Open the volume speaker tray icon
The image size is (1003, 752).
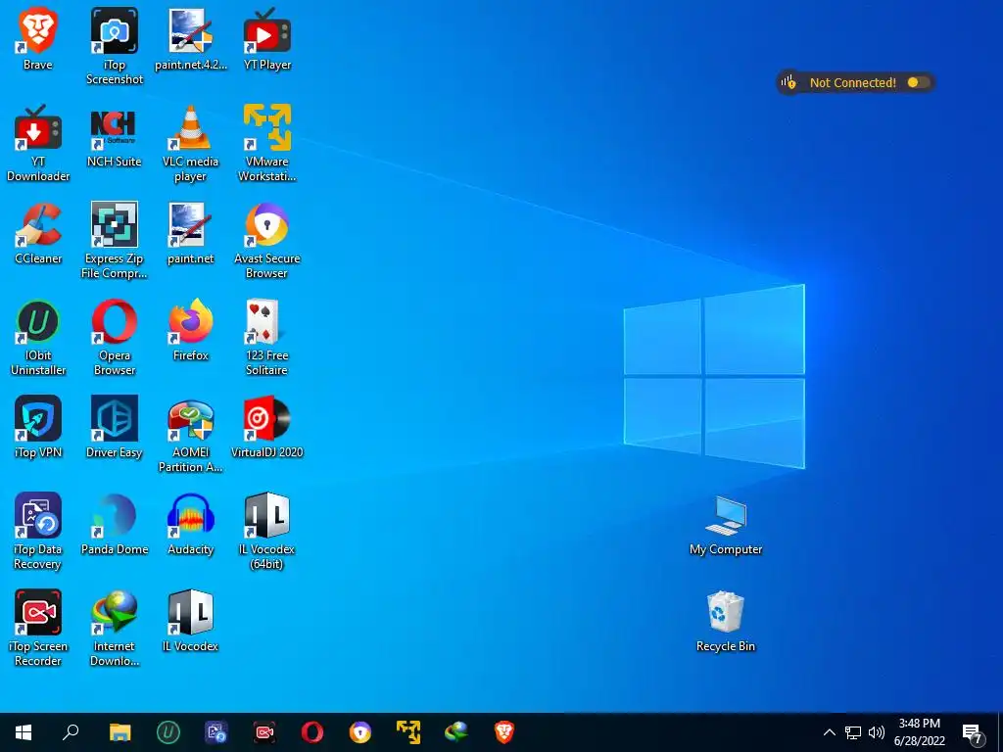877,732
